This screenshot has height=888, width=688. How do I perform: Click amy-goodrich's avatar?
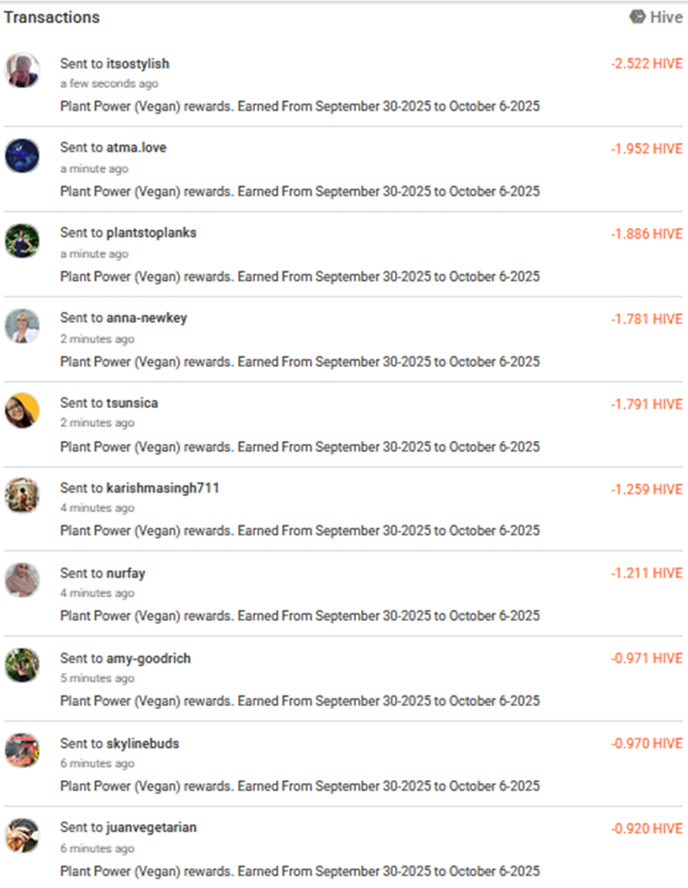point(22,666)
